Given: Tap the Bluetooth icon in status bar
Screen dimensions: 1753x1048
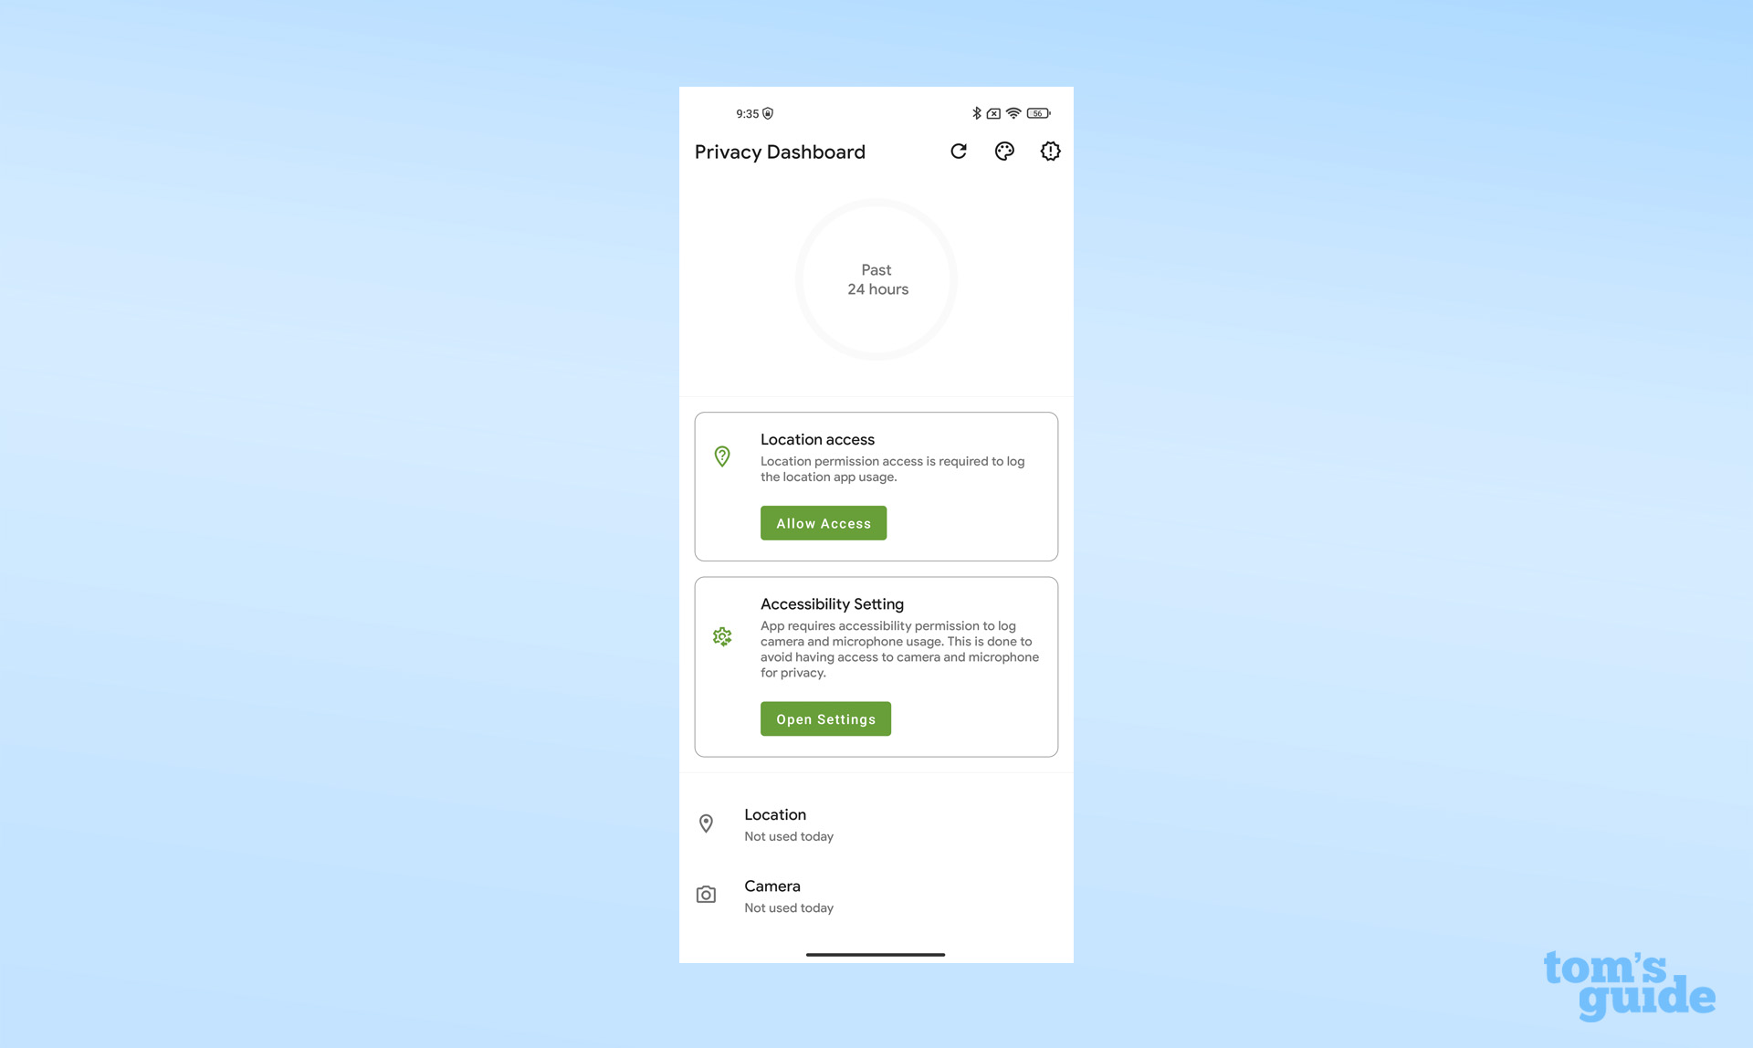Looking at the screenshot, I should pos(974,112).
